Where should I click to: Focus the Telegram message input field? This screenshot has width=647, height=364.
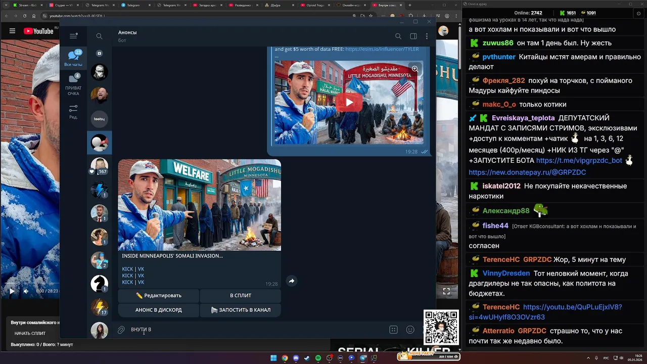(x=258, y=330)
